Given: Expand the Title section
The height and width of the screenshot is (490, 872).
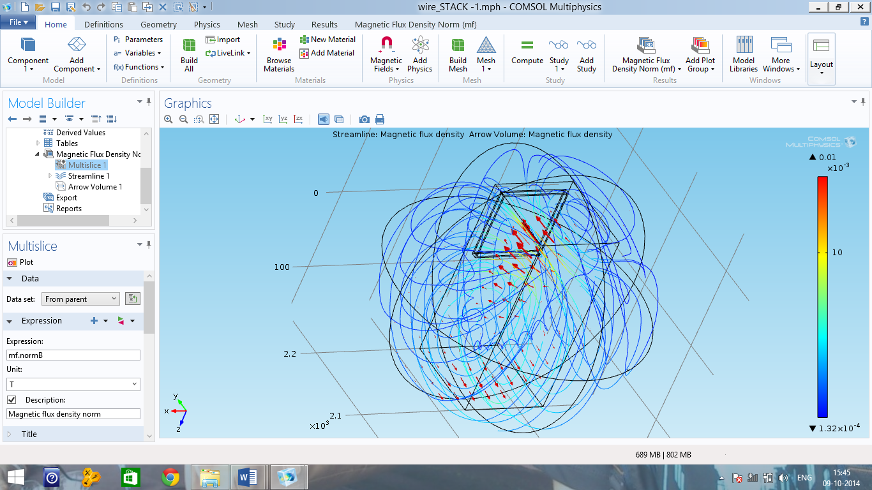Looking at the screenshot, I should (x=10, y=434).
